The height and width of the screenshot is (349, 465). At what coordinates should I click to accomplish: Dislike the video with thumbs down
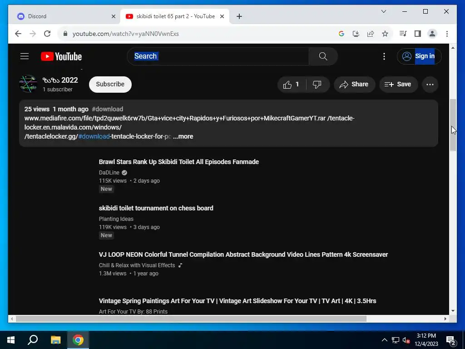click(x=317, y=85)
